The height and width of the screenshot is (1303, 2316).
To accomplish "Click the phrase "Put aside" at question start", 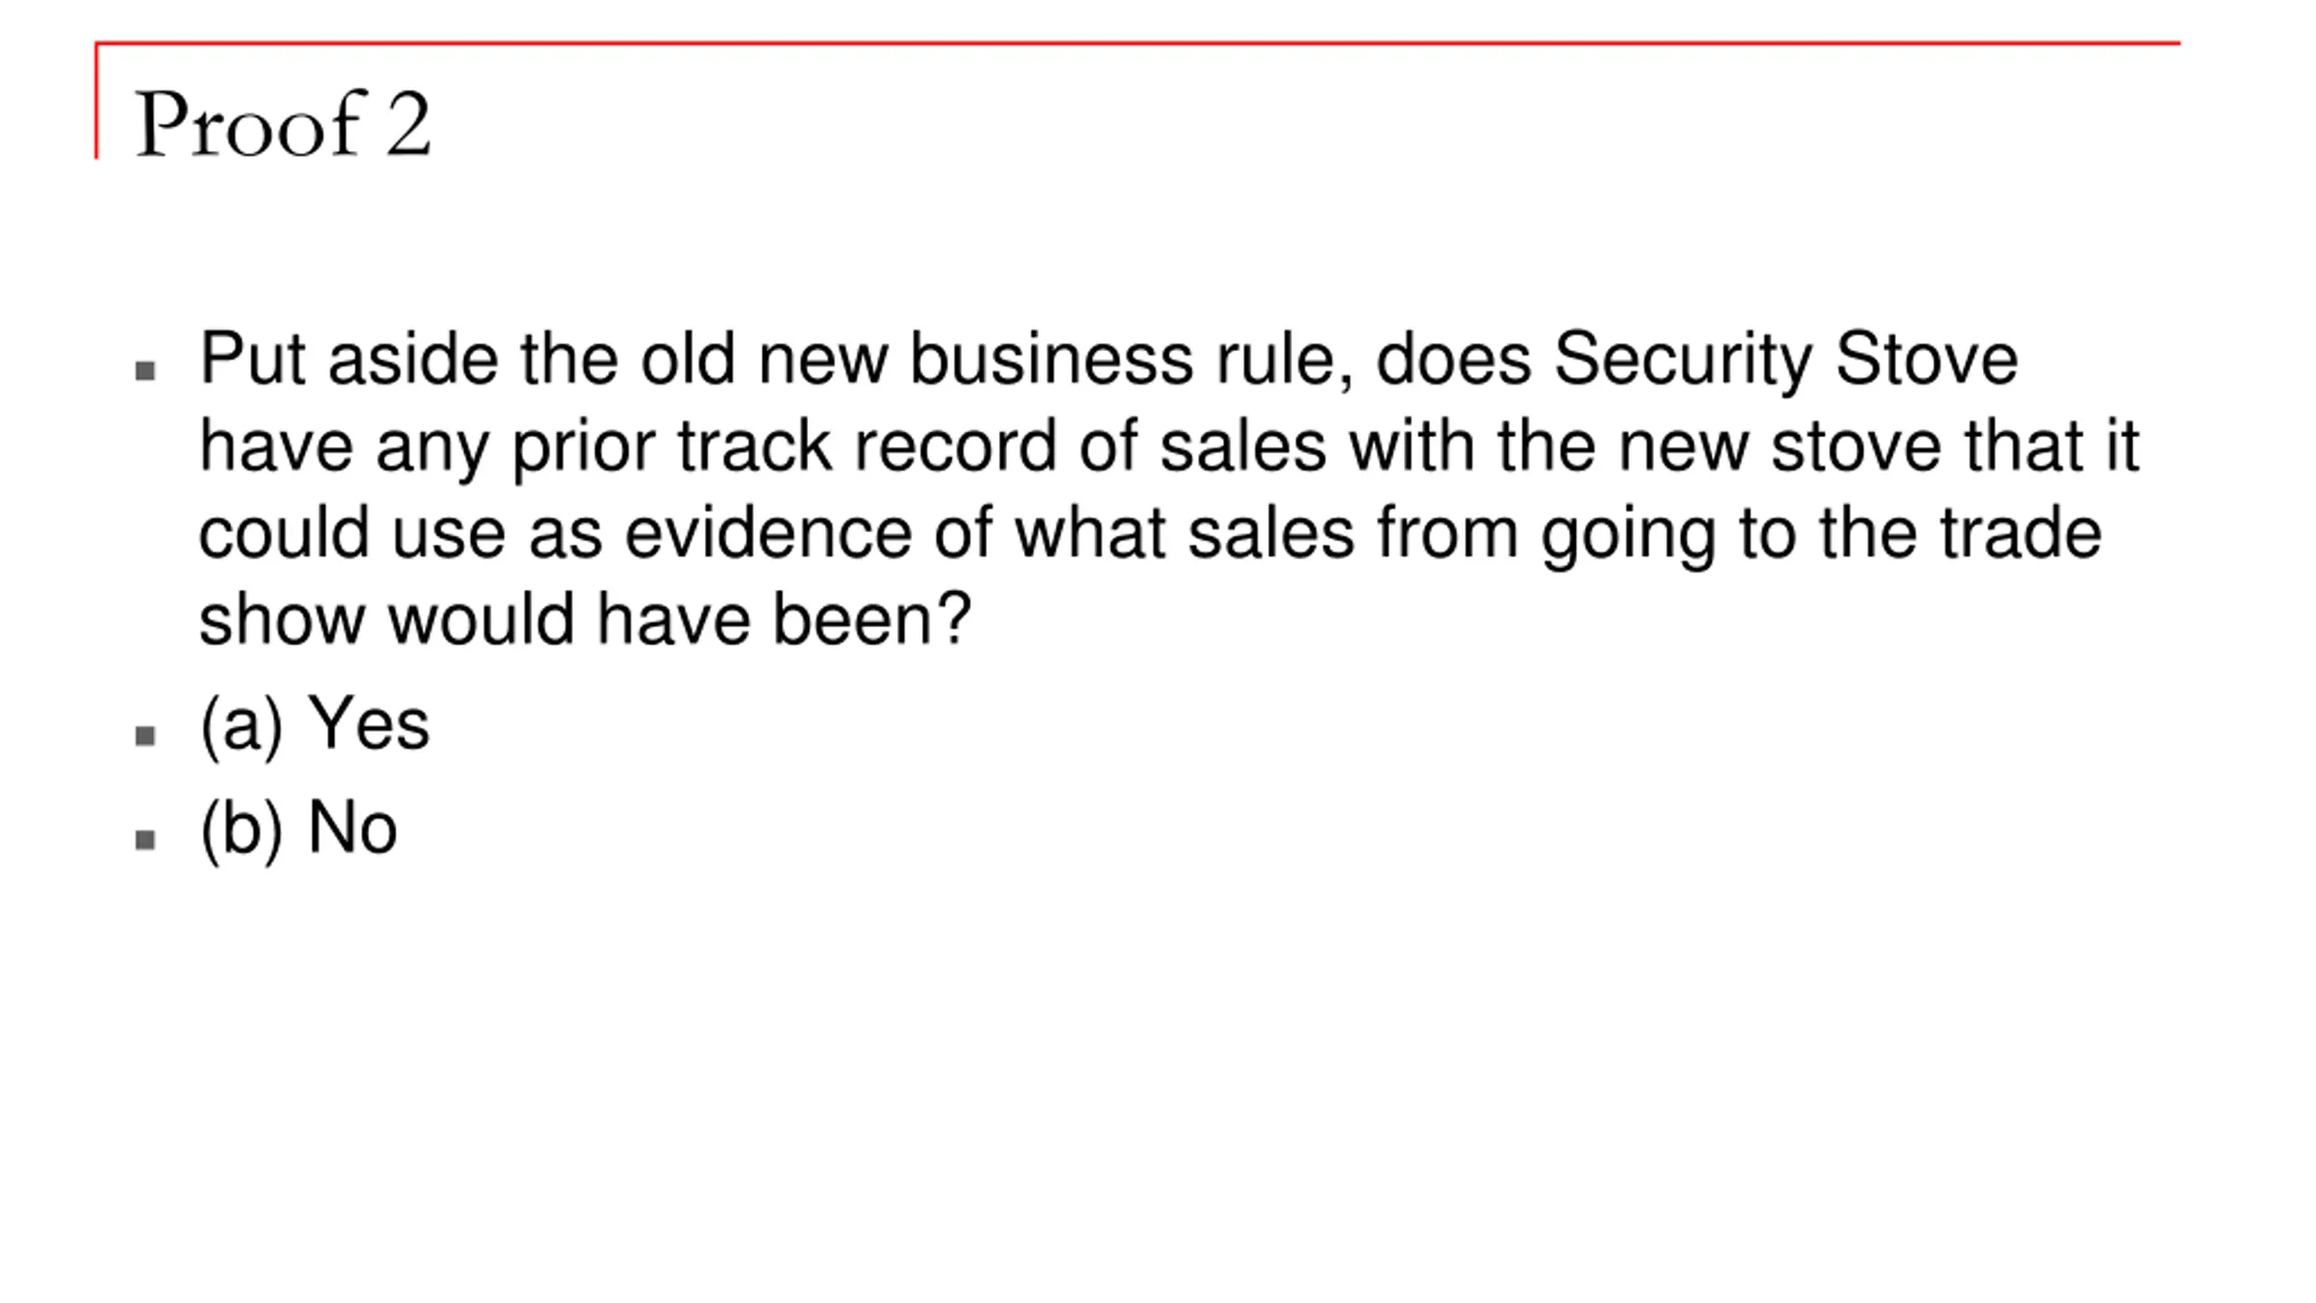I will point(348,359).
